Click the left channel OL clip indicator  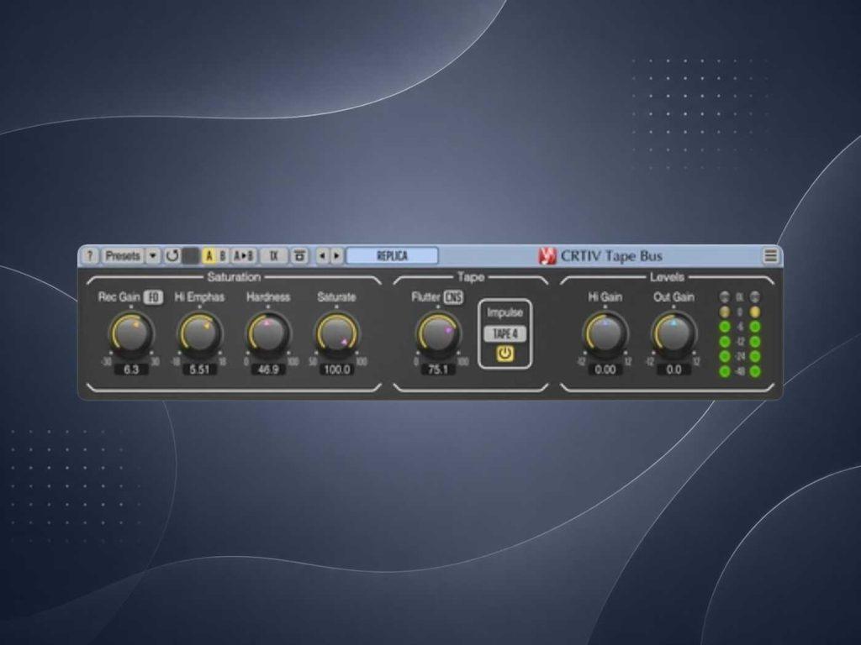click(725, 297)
